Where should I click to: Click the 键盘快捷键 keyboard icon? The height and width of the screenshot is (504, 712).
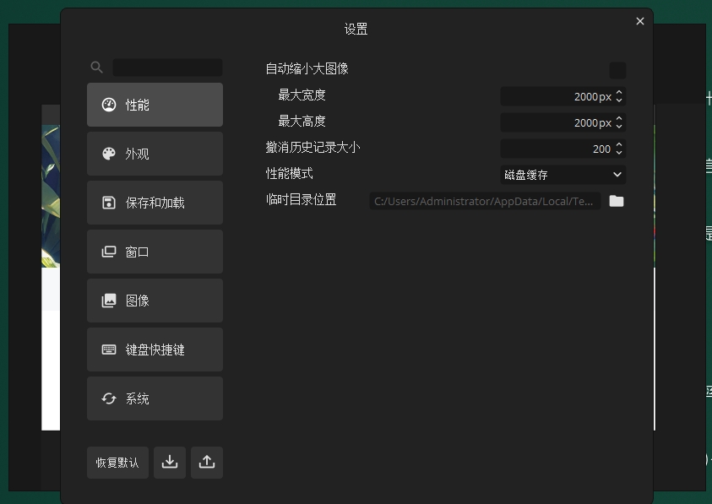(108, 350)
